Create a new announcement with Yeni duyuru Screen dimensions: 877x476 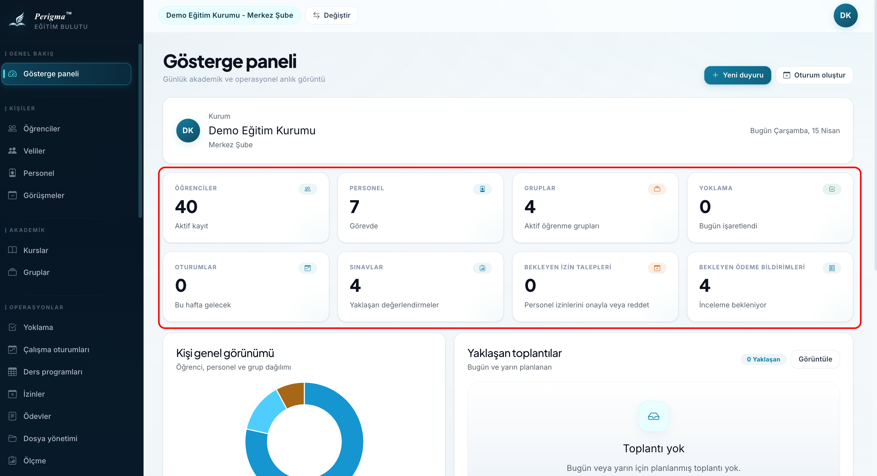(x=737, y=75)
